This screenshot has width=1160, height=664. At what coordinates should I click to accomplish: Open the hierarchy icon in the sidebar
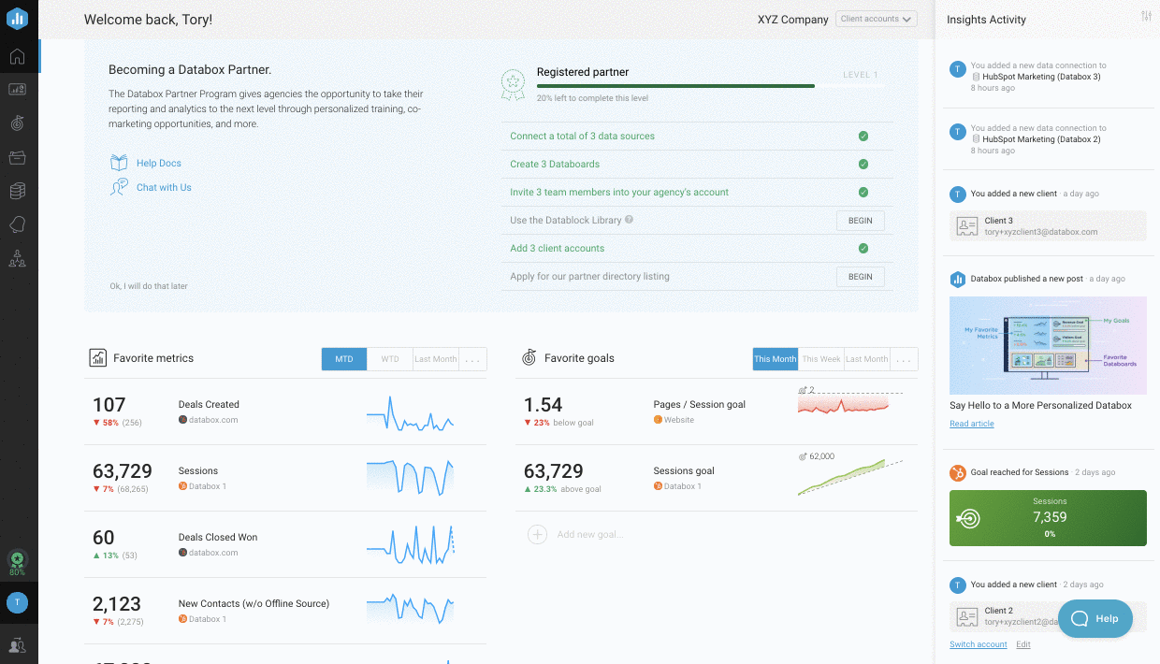17,258
